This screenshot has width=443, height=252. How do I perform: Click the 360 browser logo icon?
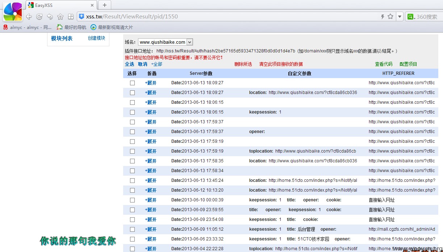click(13, 11)
